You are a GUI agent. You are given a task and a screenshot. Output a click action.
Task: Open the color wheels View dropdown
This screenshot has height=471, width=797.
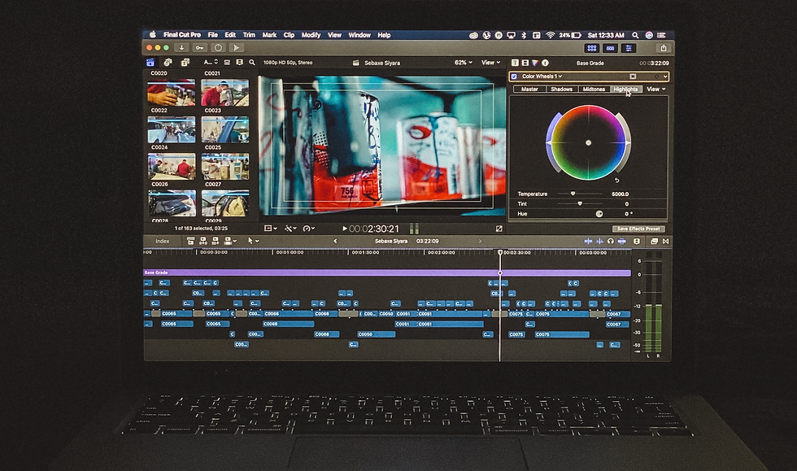[655, 89]
